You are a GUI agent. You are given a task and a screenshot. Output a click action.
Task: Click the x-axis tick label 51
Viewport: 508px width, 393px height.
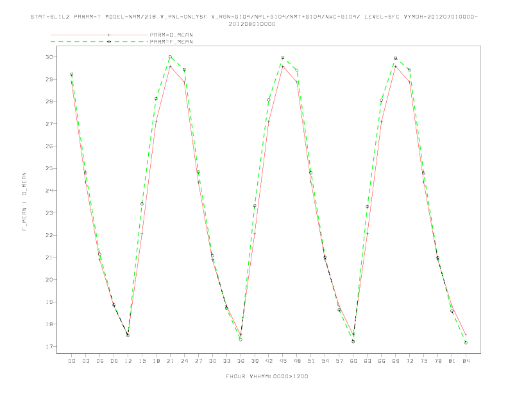(311, 361)
